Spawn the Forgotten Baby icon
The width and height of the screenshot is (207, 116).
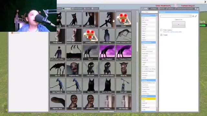[74, 69]
